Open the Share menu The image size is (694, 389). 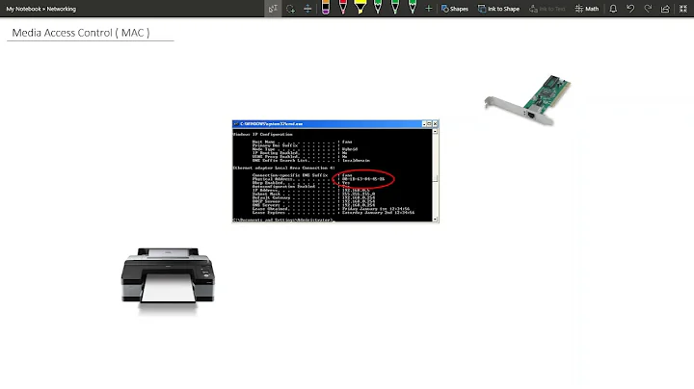click(x=665, y=9)
